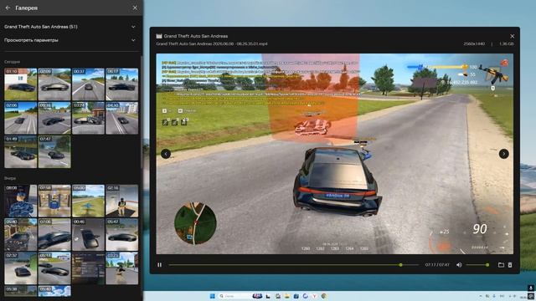This screenshot has height=301, width=536.
Task: Close the Gallery side panel
Action: 135,8
